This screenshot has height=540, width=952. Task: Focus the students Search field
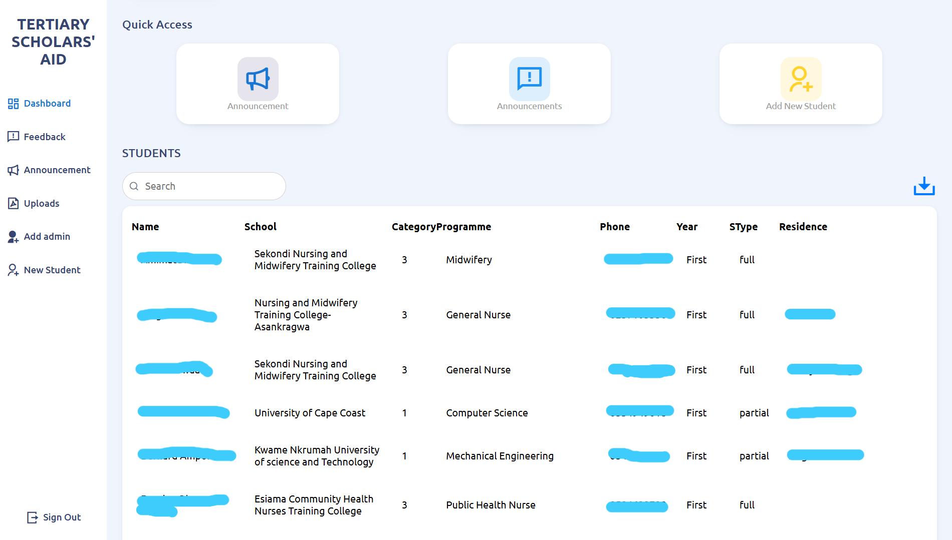click(x=204, y=186)
